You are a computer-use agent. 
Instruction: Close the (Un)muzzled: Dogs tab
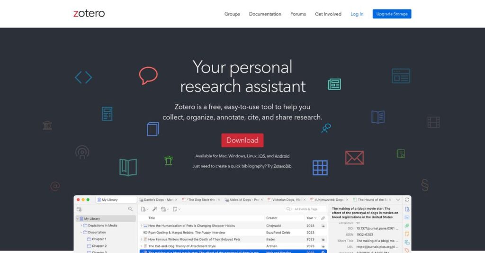(x=347, y=200)
